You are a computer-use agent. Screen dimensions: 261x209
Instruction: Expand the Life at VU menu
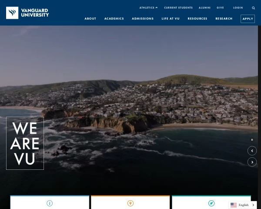click(171, 19)
